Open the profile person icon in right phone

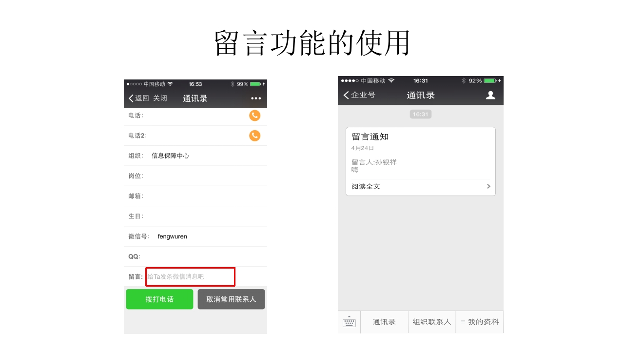[490, 95]
